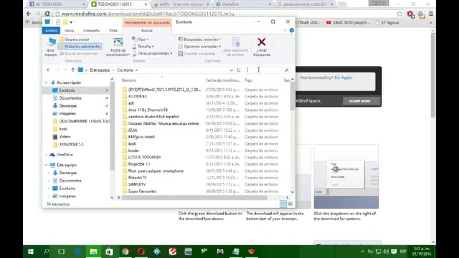Open Otras propiedades dropdown
This screenshot has height=258, width=459.
152,53
